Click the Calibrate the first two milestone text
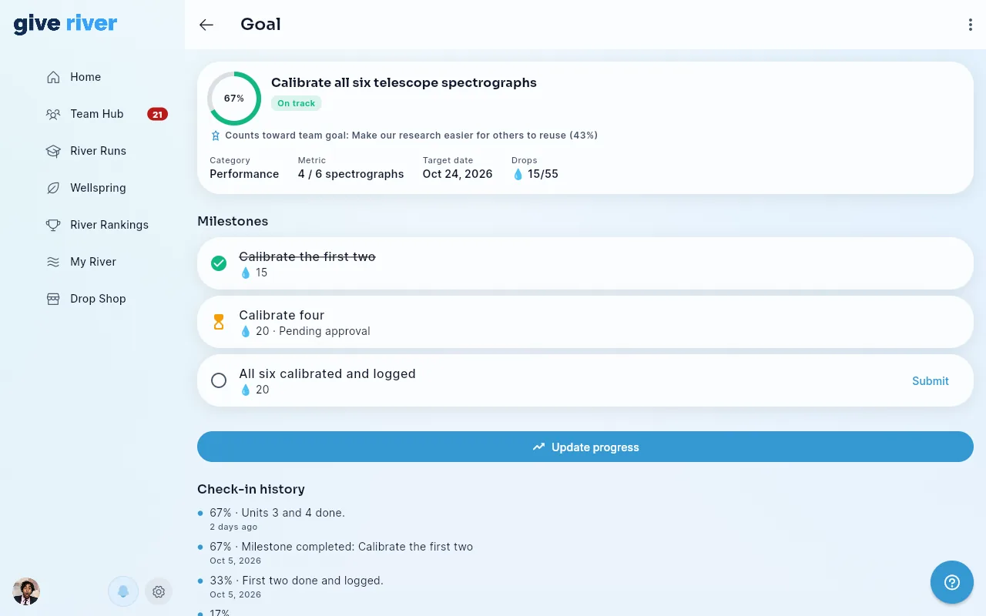Image resolution: width=986 pixels, height=616 pixels. [307, 256]
